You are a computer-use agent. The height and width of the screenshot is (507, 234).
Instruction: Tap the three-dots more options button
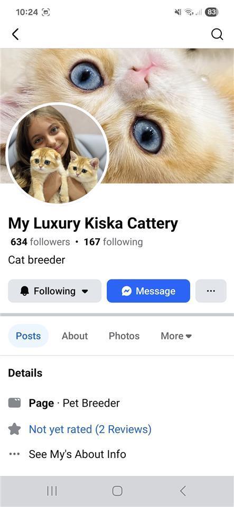pyautogui.click(x=211, y=291)
